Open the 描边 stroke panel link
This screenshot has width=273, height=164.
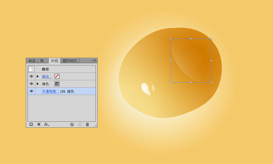coord(47,77)
